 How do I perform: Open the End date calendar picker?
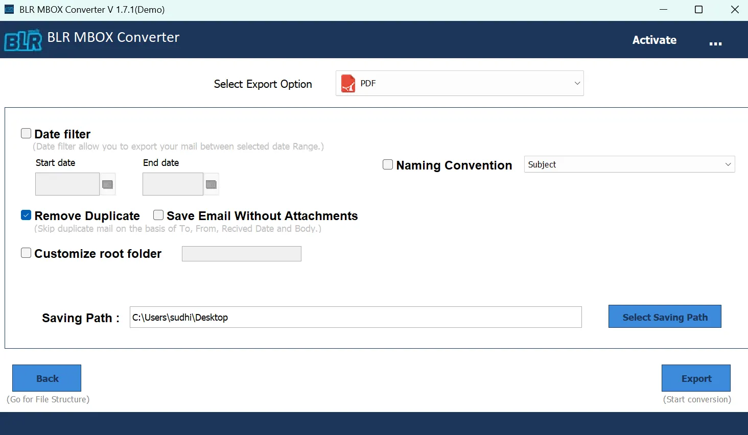tap(211, 184)
